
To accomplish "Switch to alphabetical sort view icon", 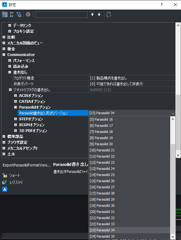I will tap(12, 14).
